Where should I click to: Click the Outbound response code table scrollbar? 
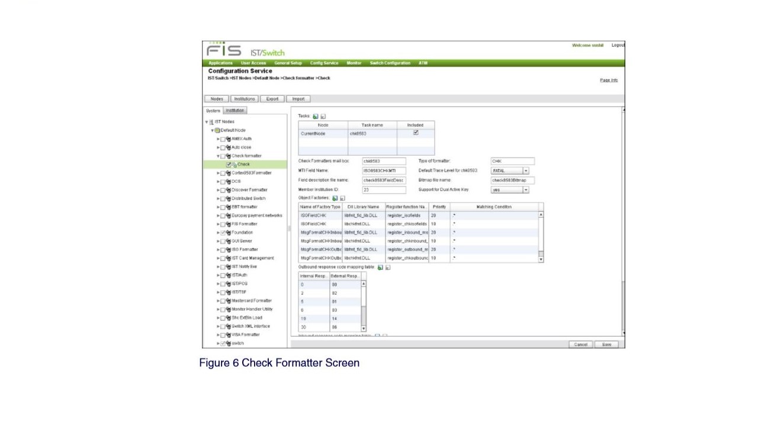[x=364, y=306]
